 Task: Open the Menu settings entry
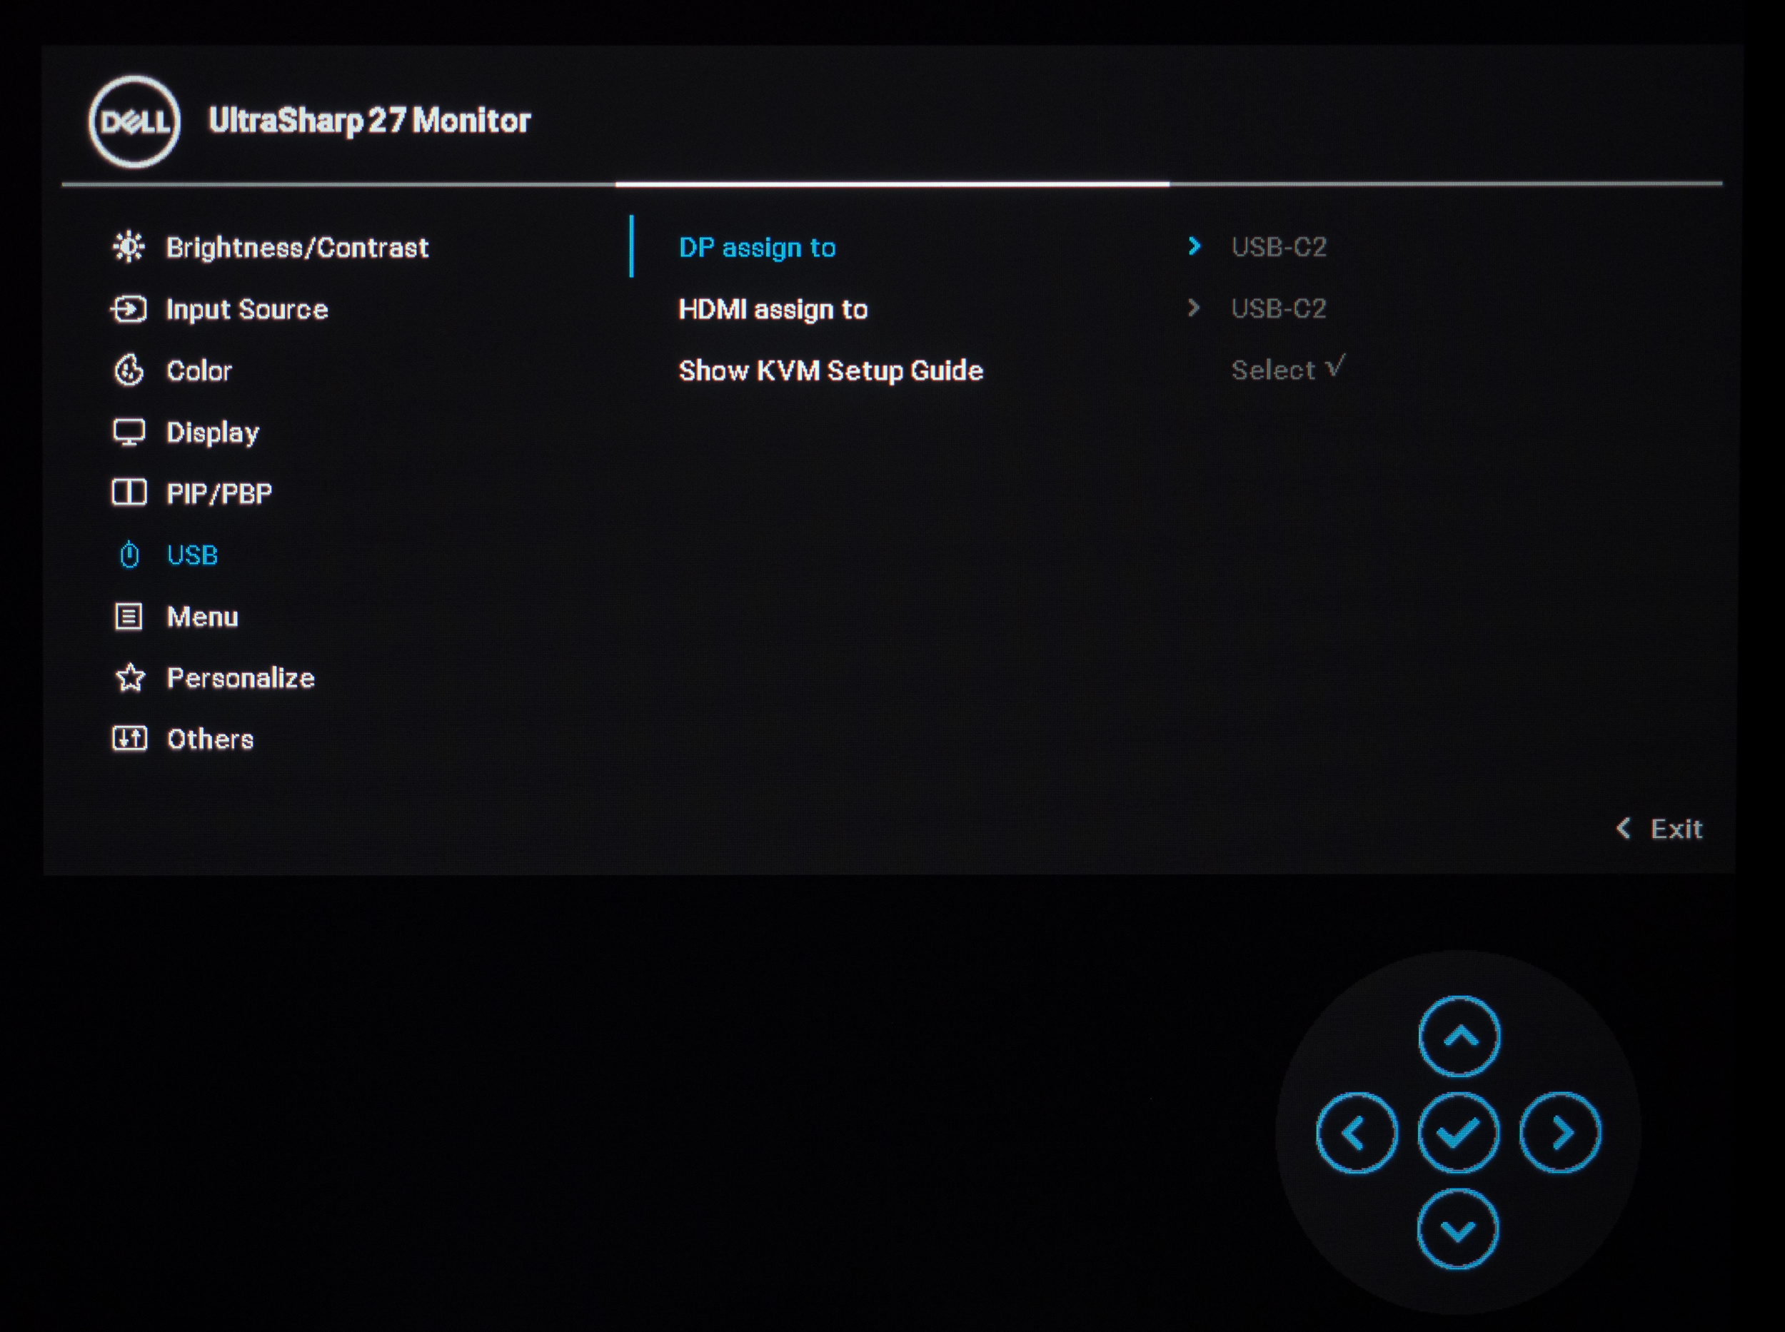coord(201,617)
